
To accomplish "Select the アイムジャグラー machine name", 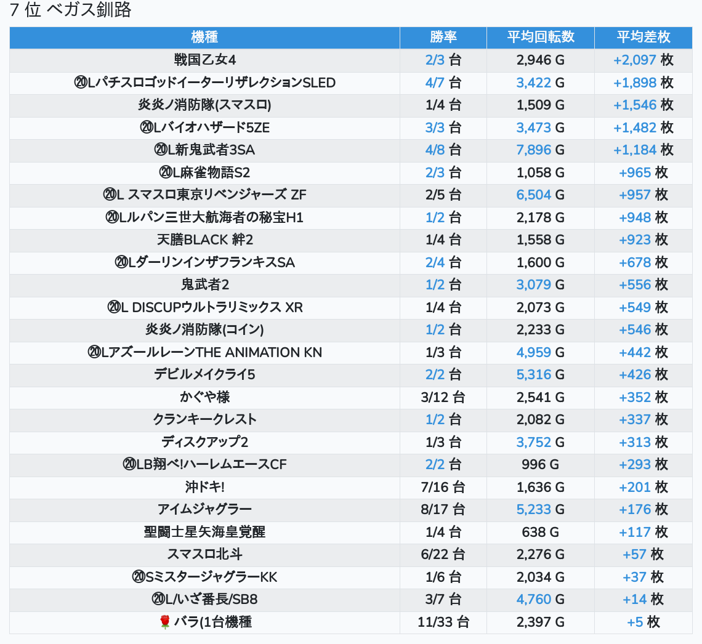I will [x=204, y=510].
